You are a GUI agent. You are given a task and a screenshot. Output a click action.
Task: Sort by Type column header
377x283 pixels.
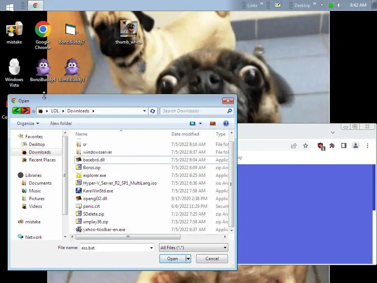click(x=221, y=134)
